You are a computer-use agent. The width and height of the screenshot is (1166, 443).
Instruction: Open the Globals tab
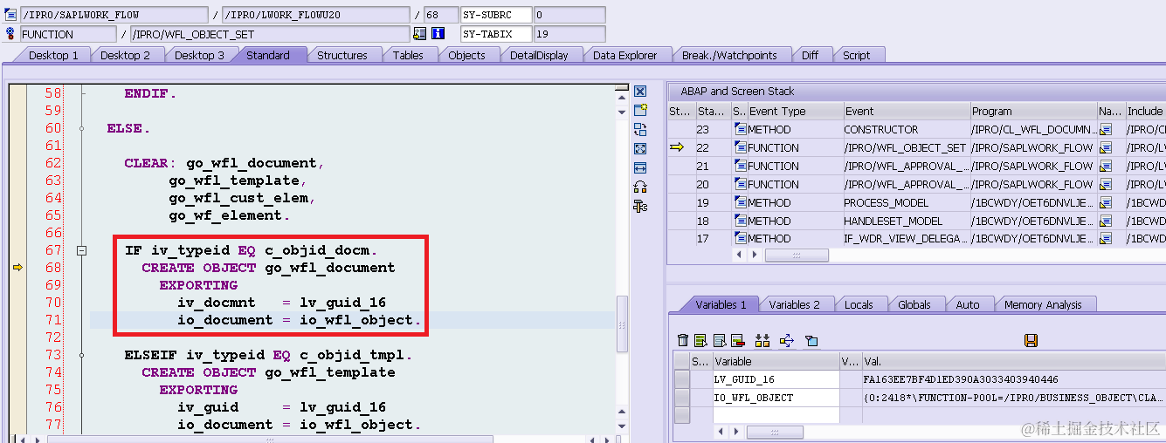[x=914, y=304]
